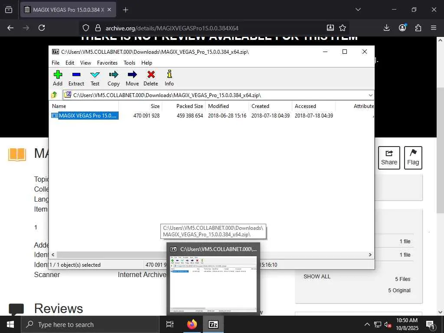This screenshot has width=444, height=333.
Task: Click the site security shield icon
Action: [x=86, y=28]
